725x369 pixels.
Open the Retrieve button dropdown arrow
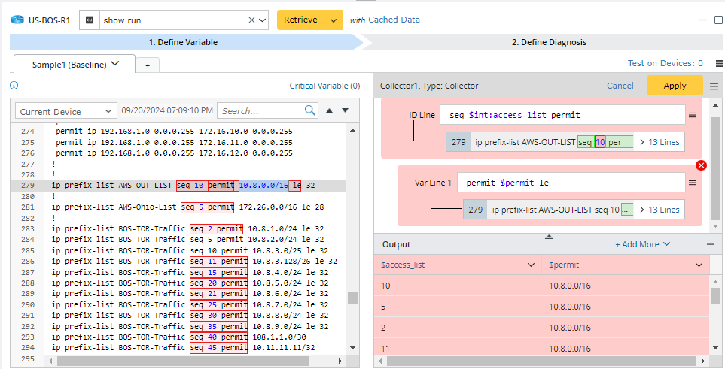click(334, 20)
